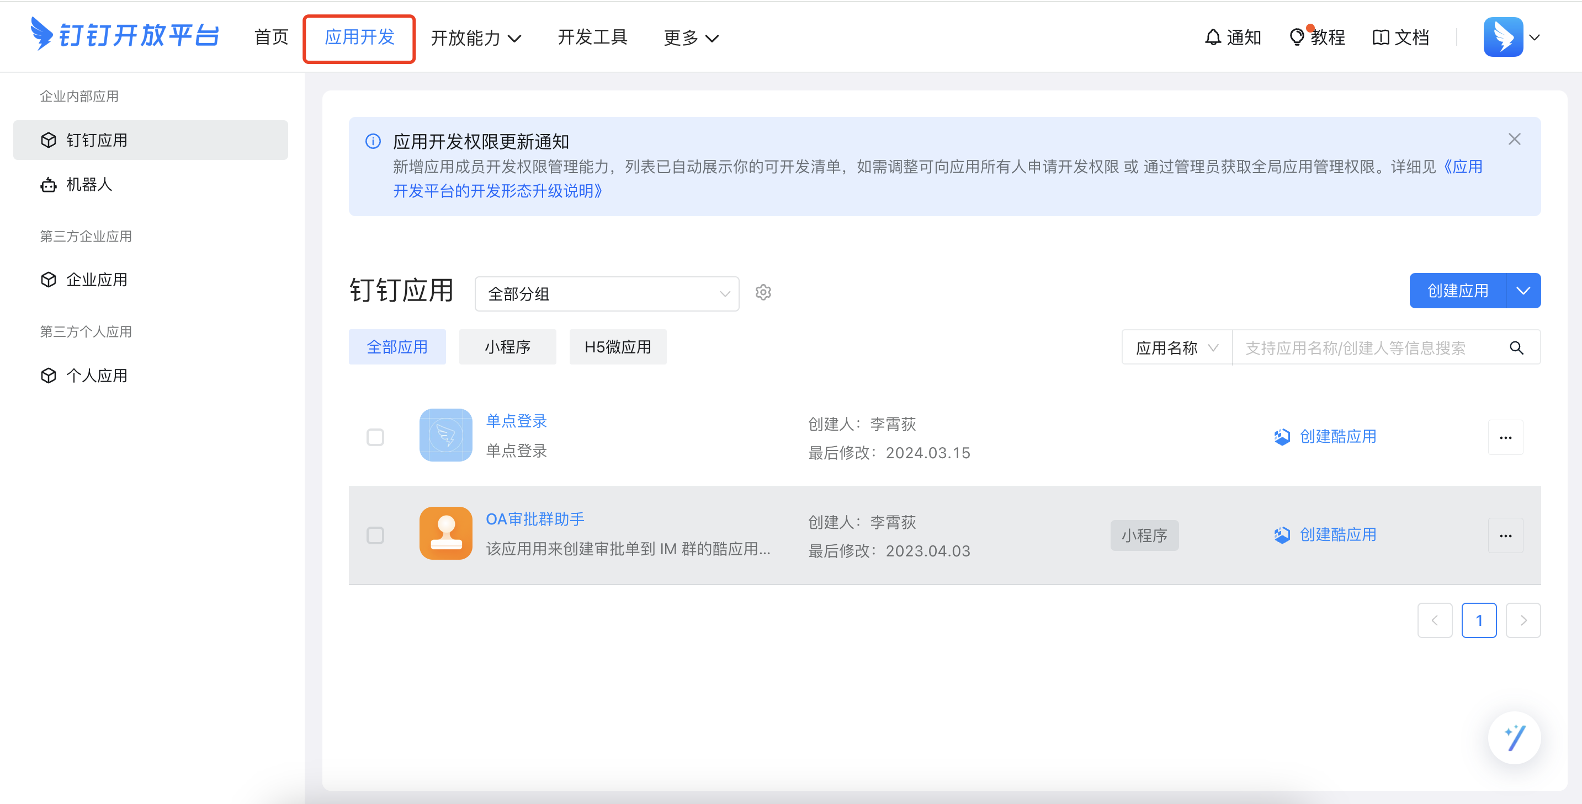Click the OA审批群助手 orange app icon
Viewport: 1582px width, 804px height.
tap(446, 533)
